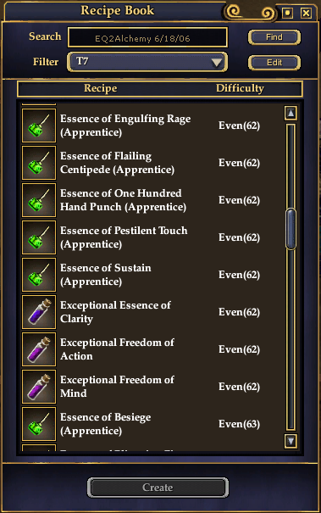Select the Essence of Sustain icon
This screenshot has width=321, height=513.
point(39,275)
